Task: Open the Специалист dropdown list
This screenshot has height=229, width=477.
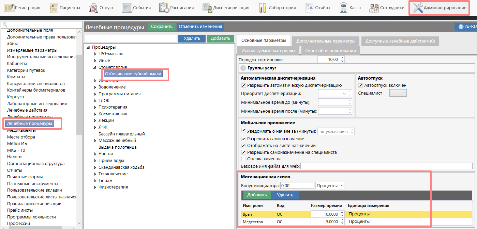Action: (398, 93)
